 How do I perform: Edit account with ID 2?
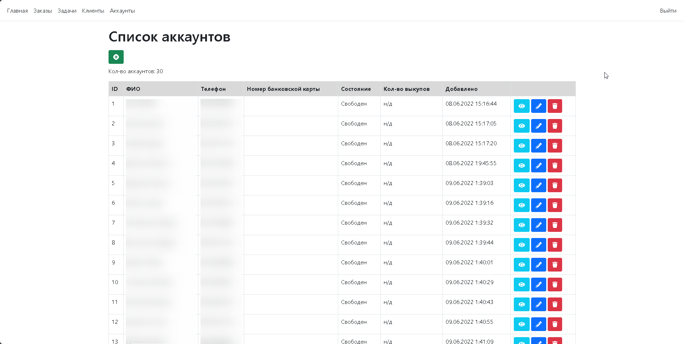tap(538, 126)
